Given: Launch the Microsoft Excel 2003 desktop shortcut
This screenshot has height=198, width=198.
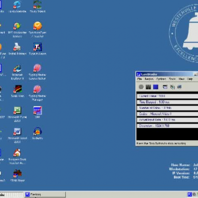Looking at the screenshot, I should click(x=17, y=114).
